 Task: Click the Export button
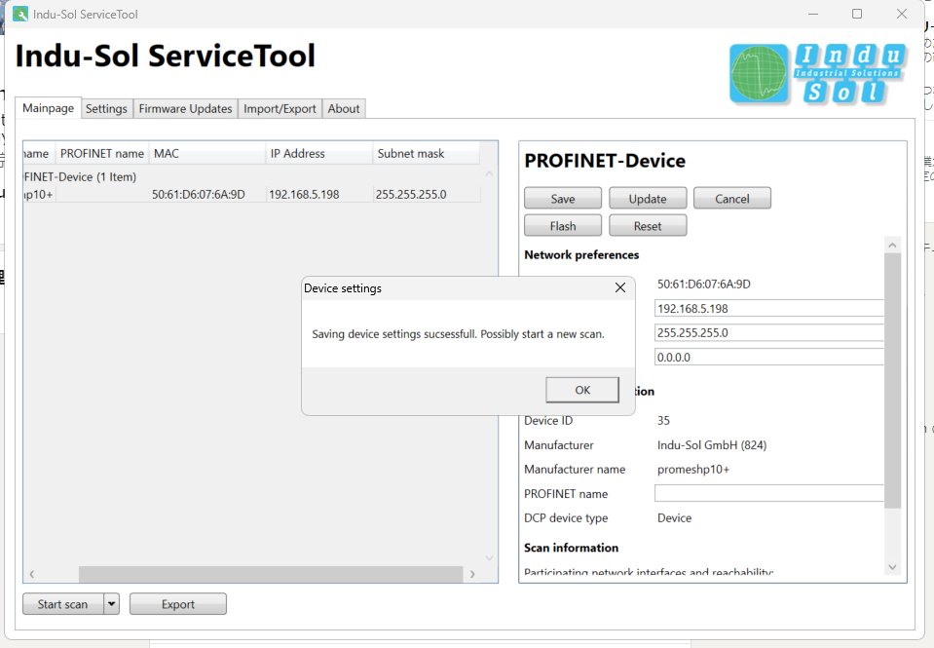178,604
